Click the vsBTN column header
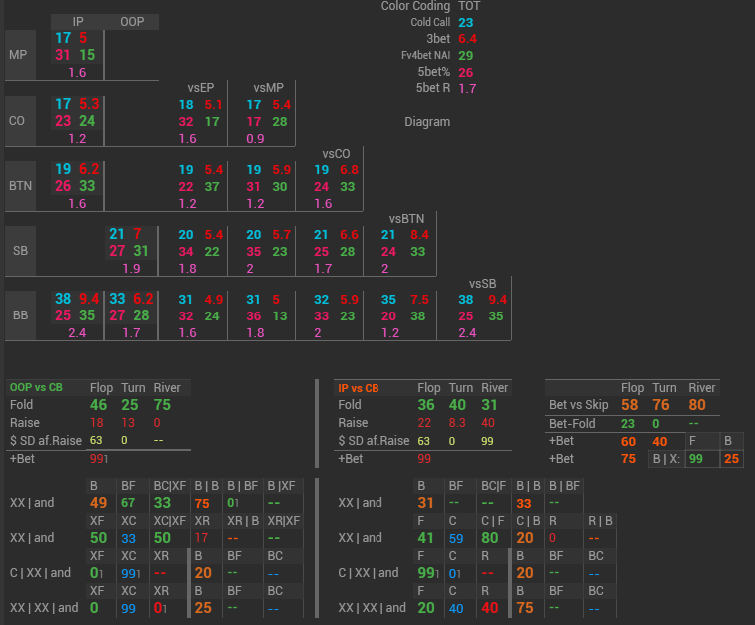 (406, 218)
